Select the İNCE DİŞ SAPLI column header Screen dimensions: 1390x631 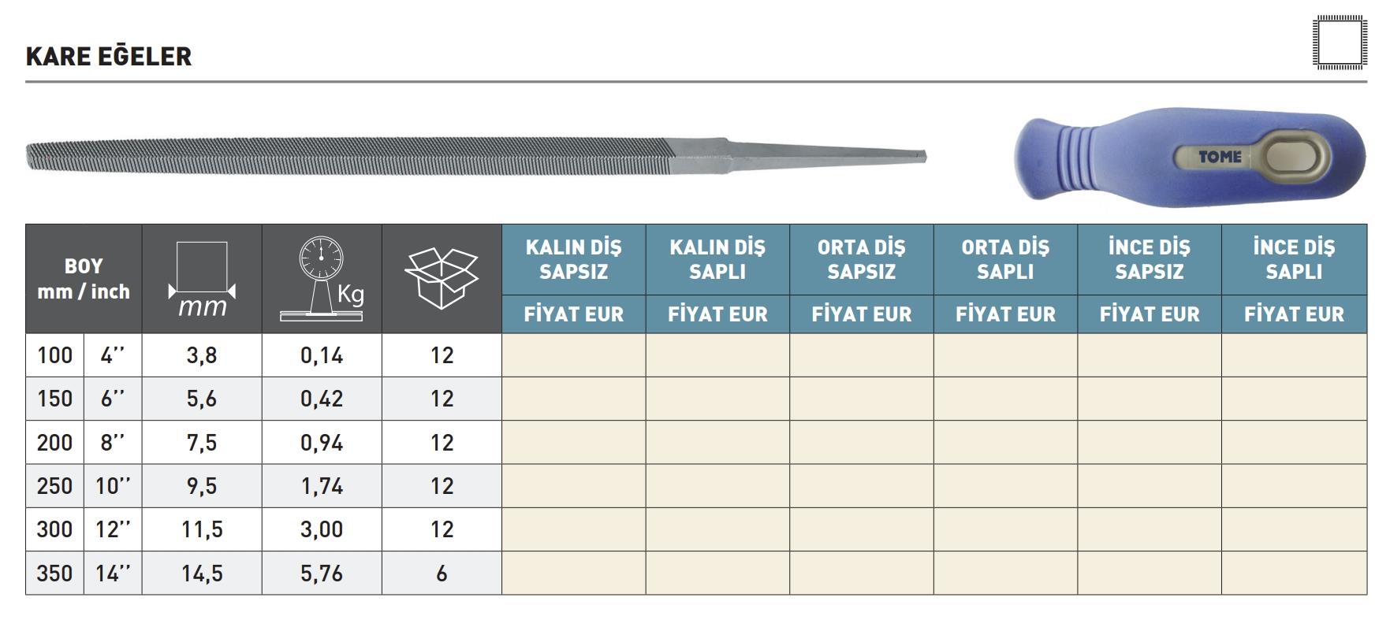tap(1294, 259)
